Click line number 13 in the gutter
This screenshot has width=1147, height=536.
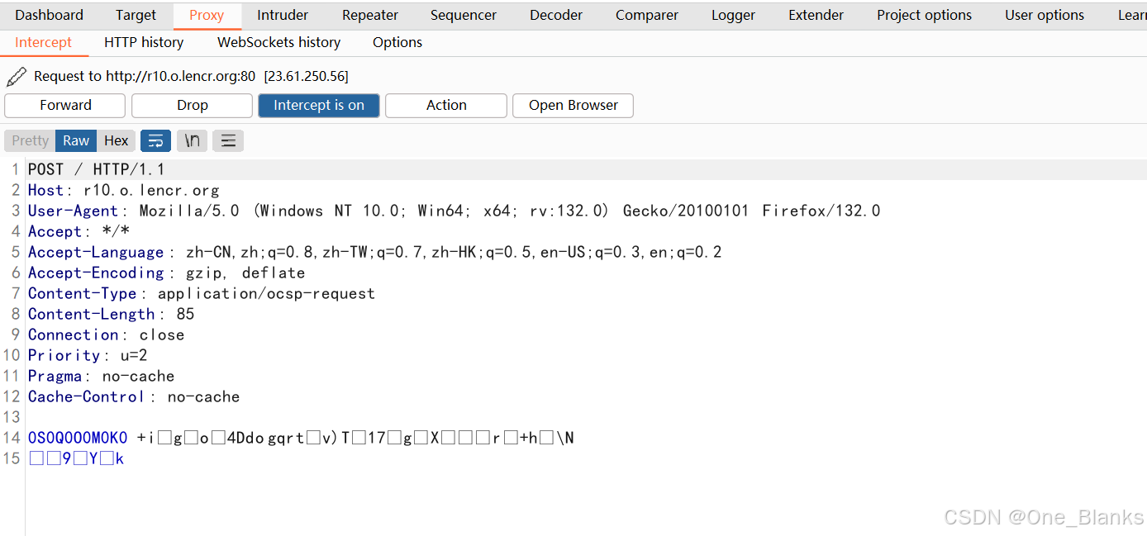[x=12, y=417]
